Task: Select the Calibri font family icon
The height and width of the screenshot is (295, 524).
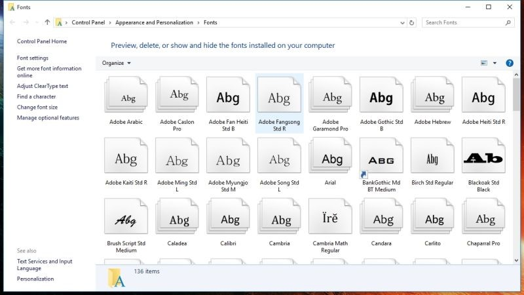Action: pos(228,216)
